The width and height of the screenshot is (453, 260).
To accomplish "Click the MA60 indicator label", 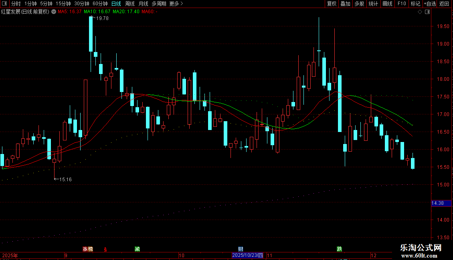I will click(x=150, y=12).
